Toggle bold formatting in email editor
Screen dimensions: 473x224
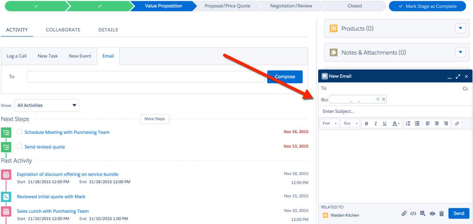tap(367, 124)
